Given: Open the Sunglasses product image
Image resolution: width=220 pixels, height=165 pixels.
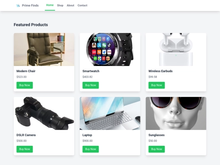Looking at the screenshot, I should point(176,113).
